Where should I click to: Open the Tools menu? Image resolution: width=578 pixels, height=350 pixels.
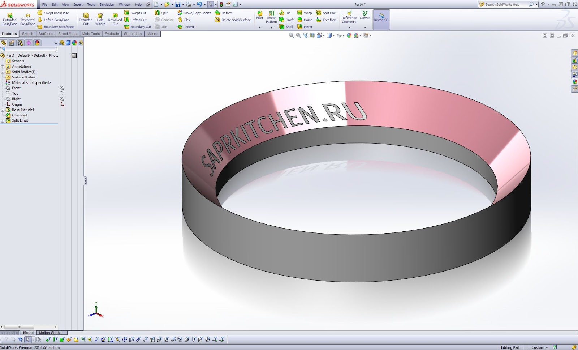pos(91,5)
